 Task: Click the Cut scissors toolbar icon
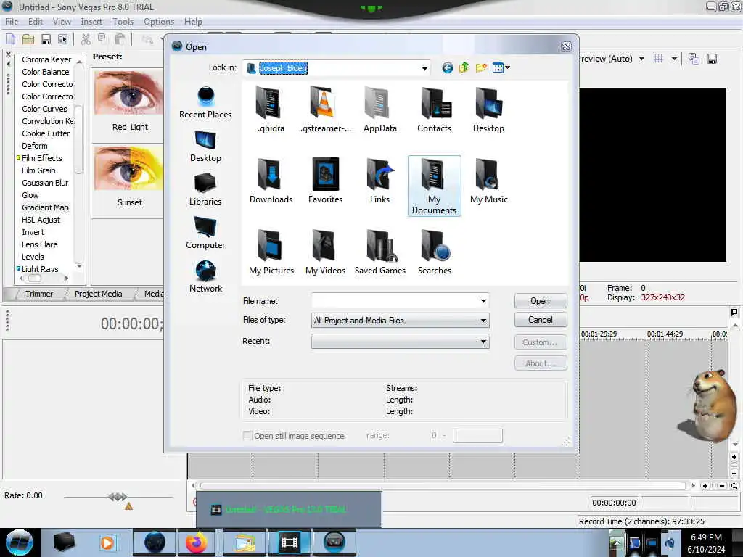coord(86,39)
